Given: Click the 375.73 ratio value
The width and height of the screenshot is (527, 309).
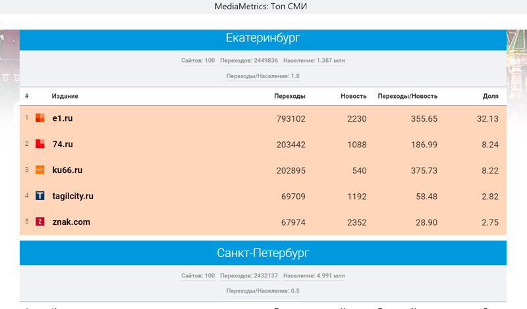Looking at the screenshot, I should coord(424,170).
